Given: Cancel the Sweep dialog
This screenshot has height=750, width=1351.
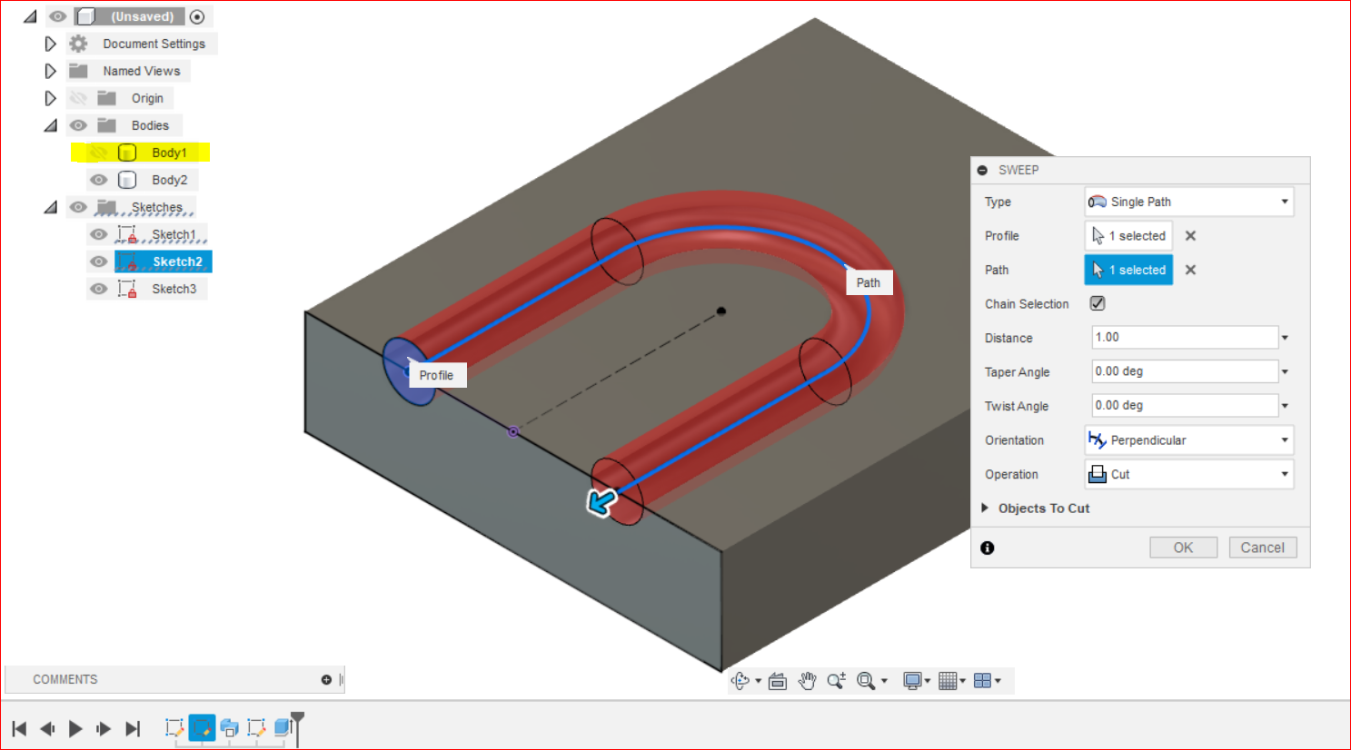Looking at the screenshot, I should pos(1263,548).
